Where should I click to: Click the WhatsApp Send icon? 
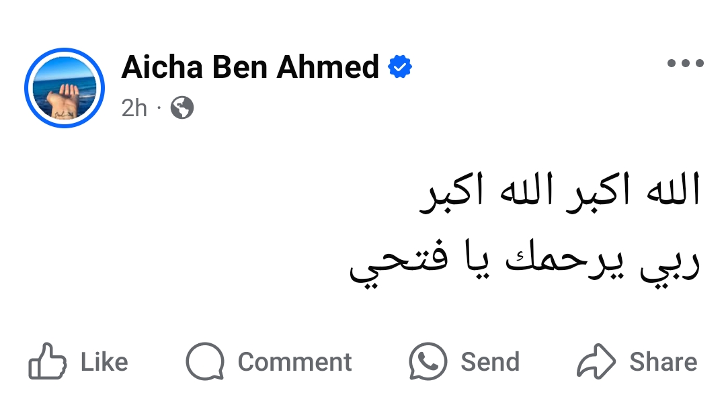coord(428,361)
